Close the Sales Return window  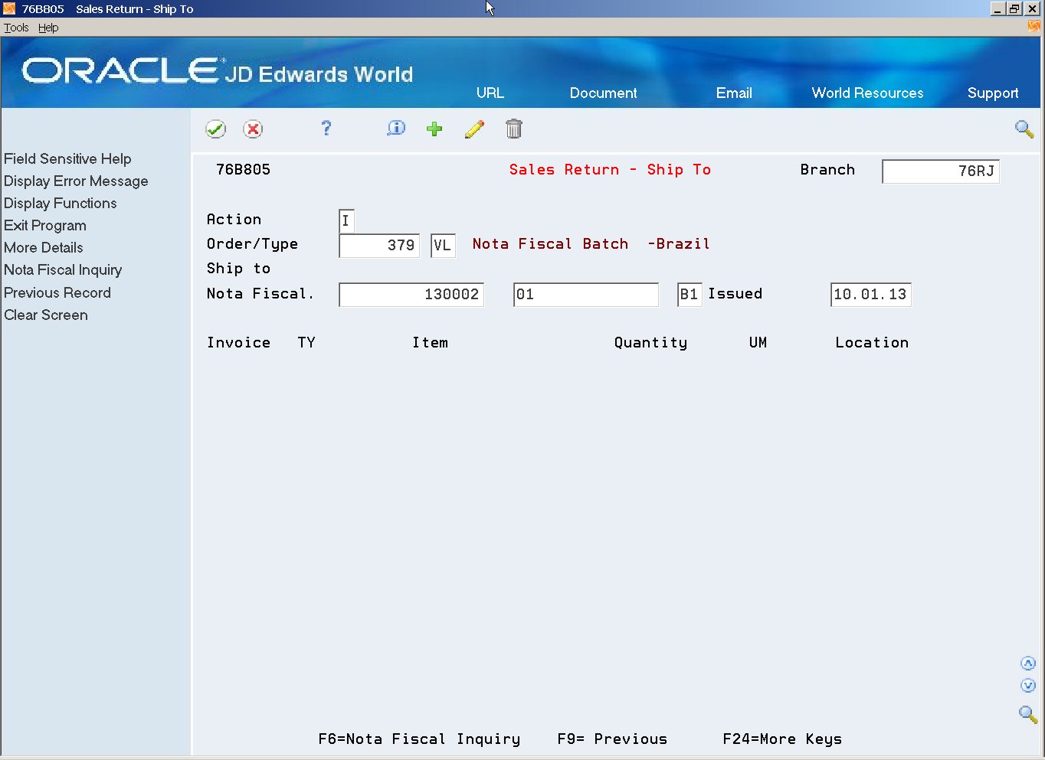point(1032,9)
